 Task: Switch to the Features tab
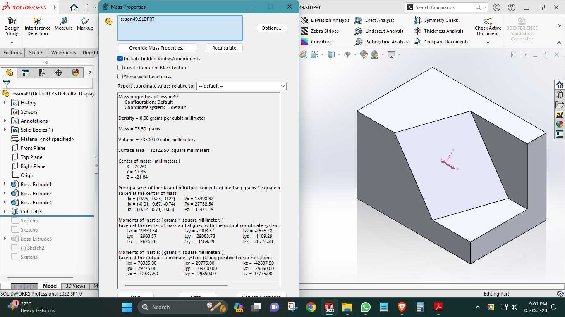[x=12, y=53]
